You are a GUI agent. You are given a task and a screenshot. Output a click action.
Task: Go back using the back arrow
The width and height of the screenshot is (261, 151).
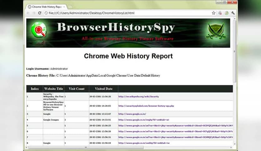[28, 13]
